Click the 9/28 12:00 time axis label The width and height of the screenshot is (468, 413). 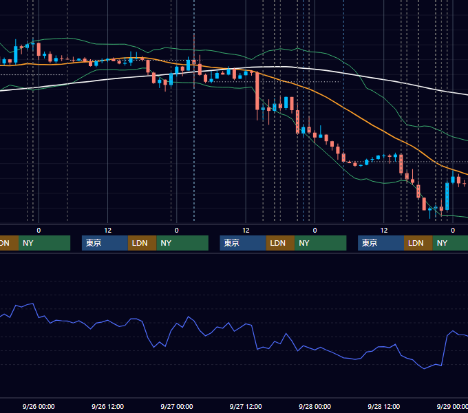pyautogui.click(x=384, y=406)
